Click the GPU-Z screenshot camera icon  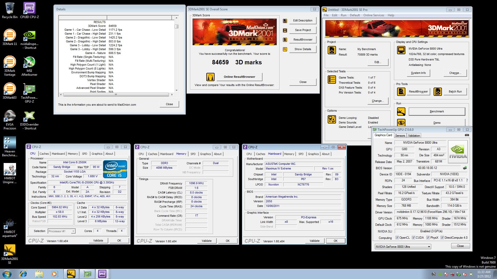click(467, 135)
